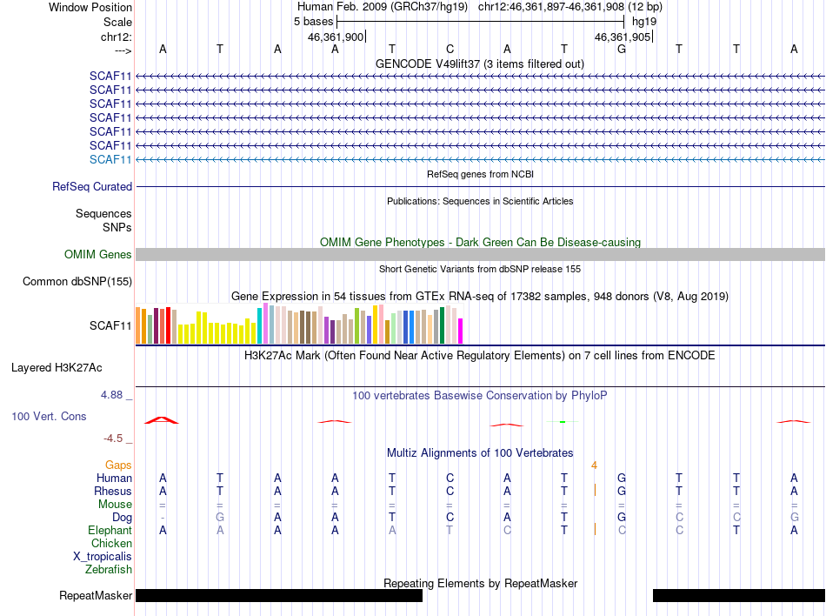The image size is (826, 616).
Task: Select Short Genetic Variants from dbSNP title
Action: tap(480, 269)
